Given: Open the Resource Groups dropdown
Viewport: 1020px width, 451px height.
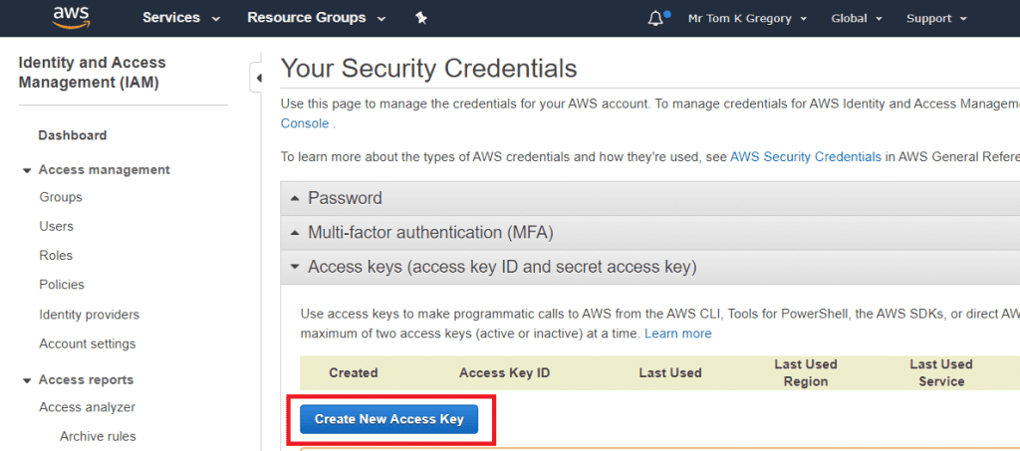Looking at the screenshot, I should (314, 18).
